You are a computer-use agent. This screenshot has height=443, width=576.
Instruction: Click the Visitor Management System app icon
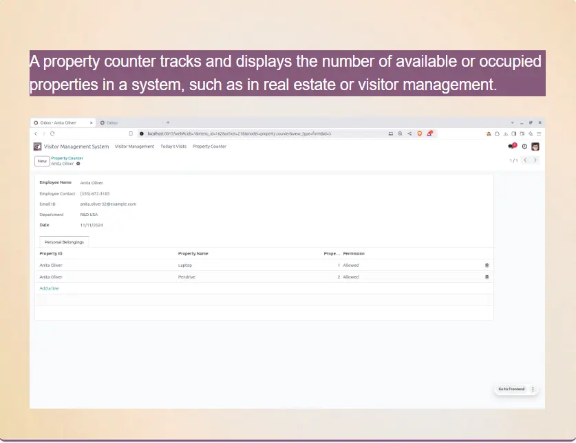pos(37,147)
